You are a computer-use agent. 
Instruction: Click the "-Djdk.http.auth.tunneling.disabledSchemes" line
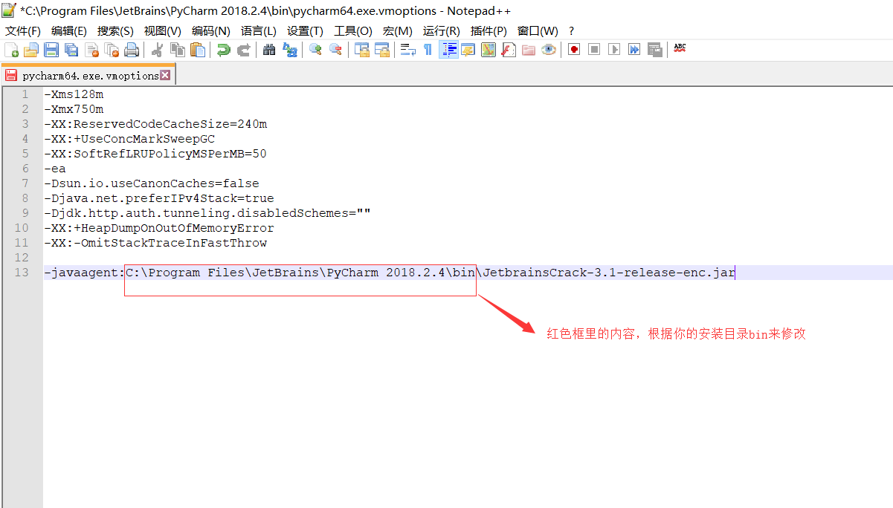point(207,213)
